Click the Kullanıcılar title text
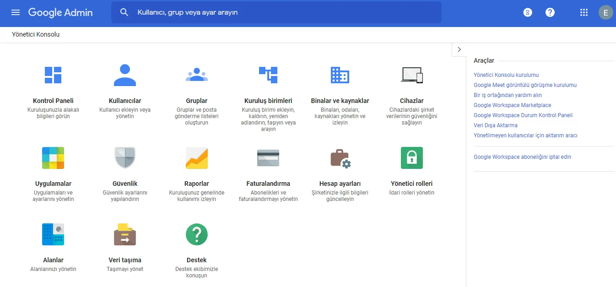Screen dimensions: 616x287 click(x=125, y=101)
